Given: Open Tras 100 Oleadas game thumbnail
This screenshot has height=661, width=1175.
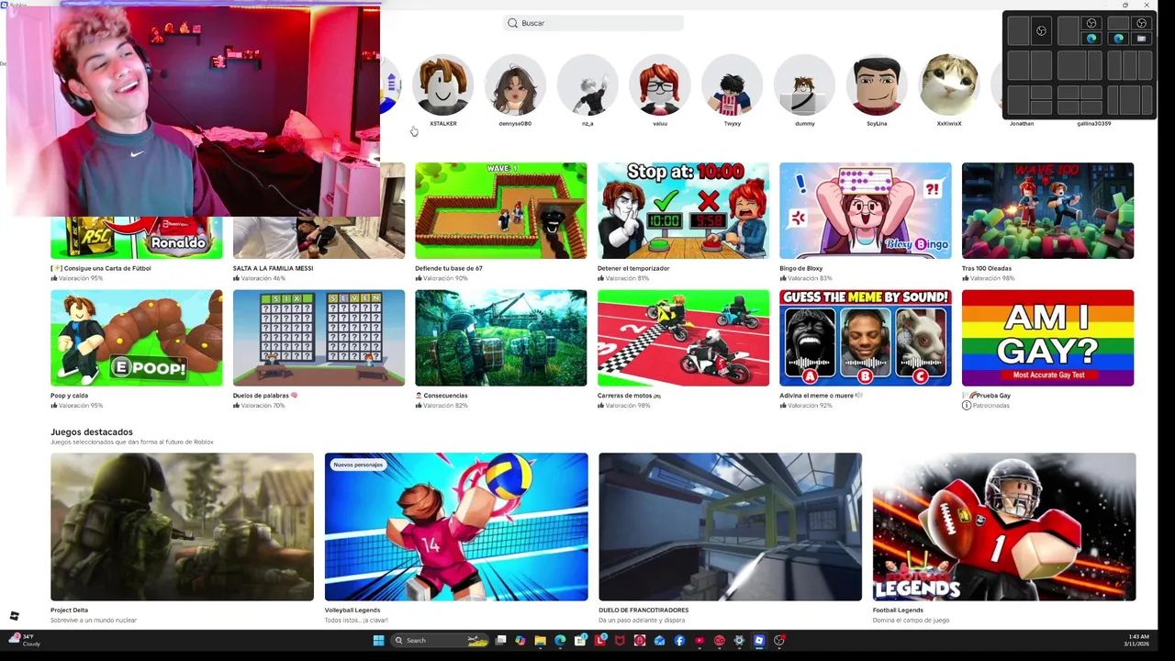Looking at the screenshot, I should (1047, 210).
